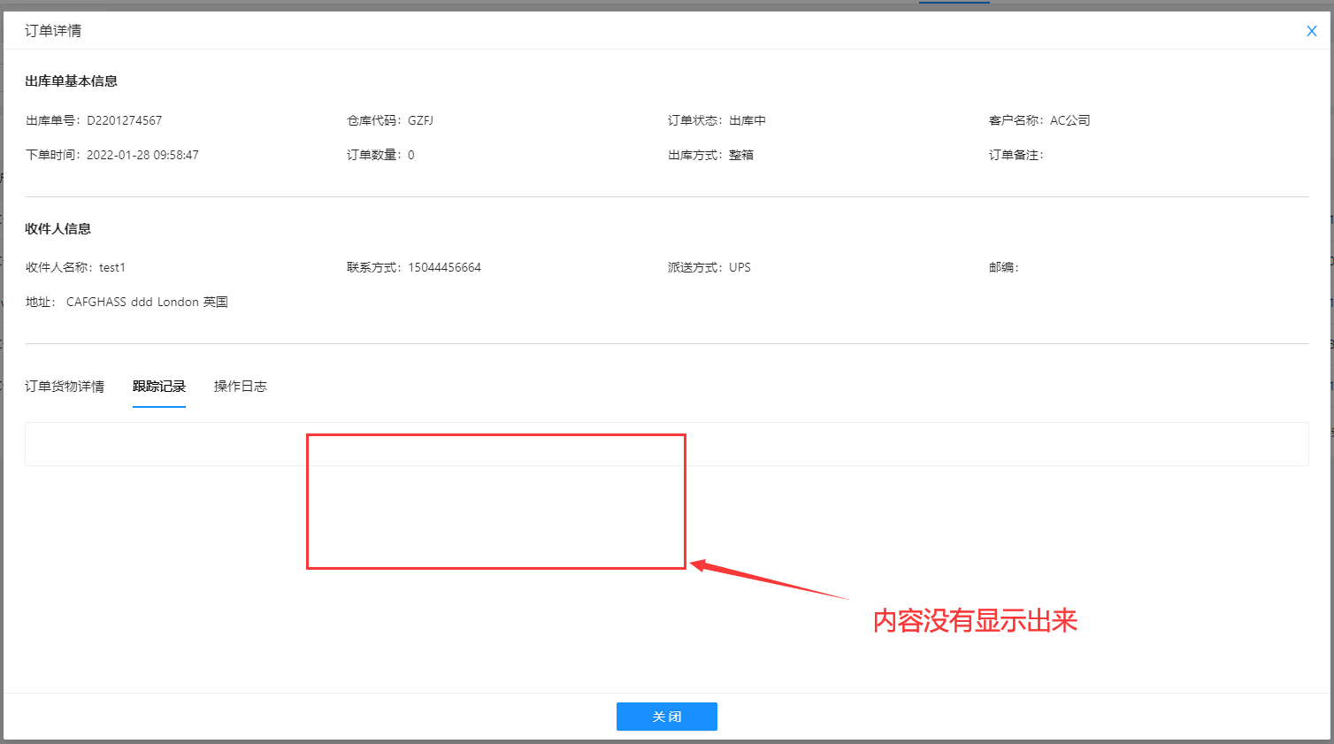
Task: Click the warehouse code GZFJ
Action: pos(420,120)
